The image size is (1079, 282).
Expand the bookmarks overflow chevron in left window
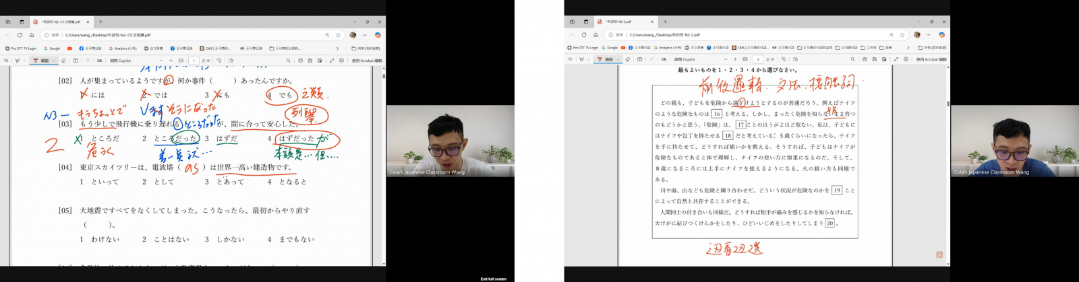tap(337, 48)
